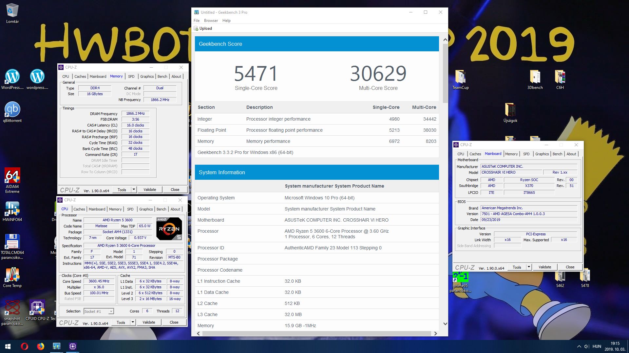This screenshot has width=629, height=353.
Task: Open Firefox from the taskbar
Action: tap(41, 346)
